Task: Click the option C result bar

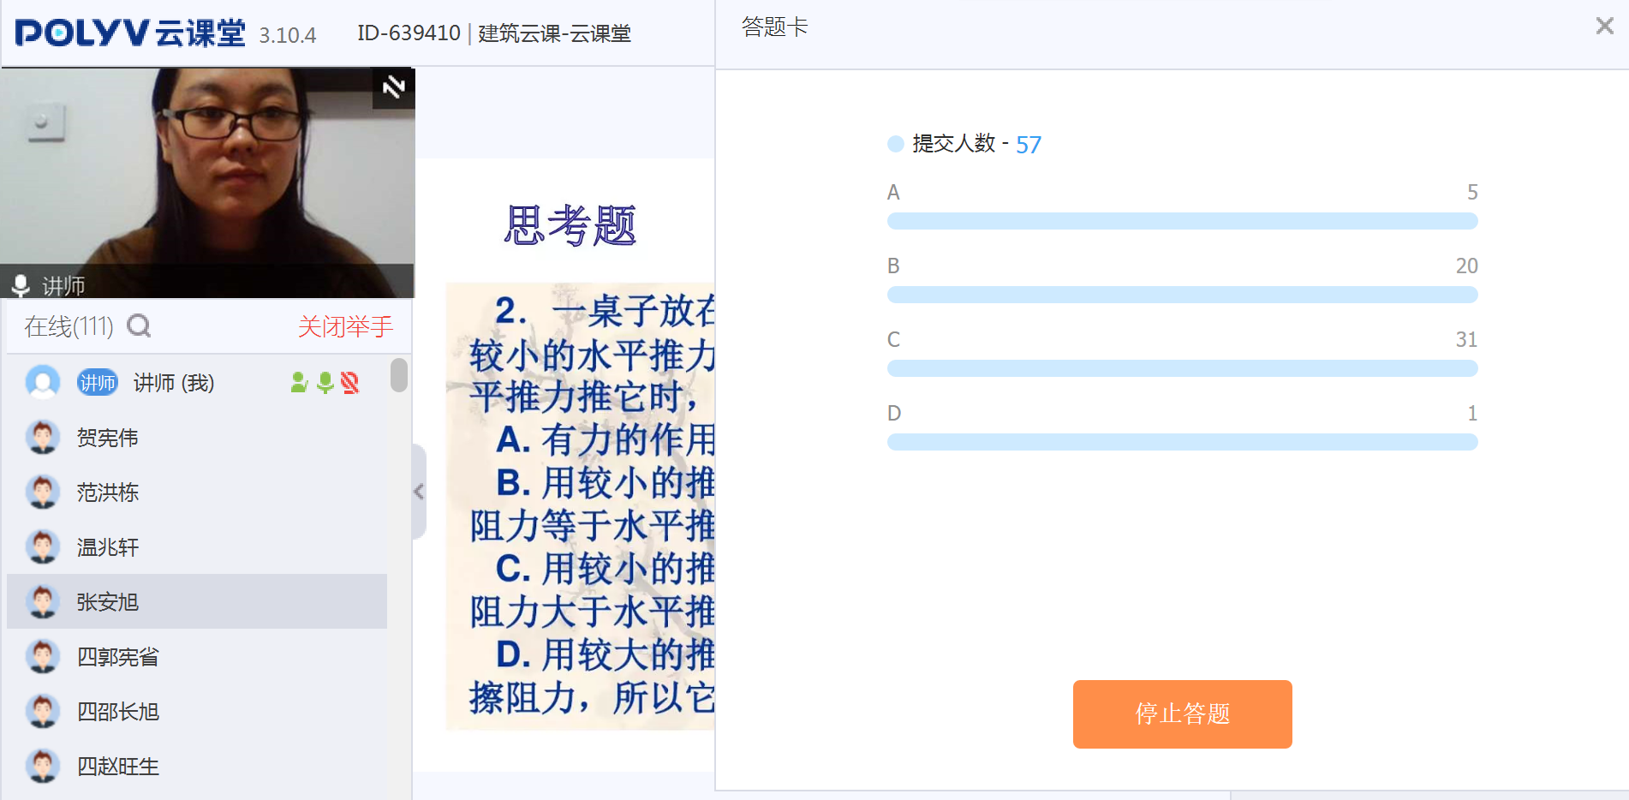Action: tap(1182, 368)
